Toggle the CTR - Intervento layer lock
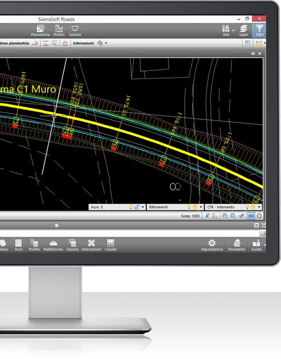 click(x=253, y=207)
